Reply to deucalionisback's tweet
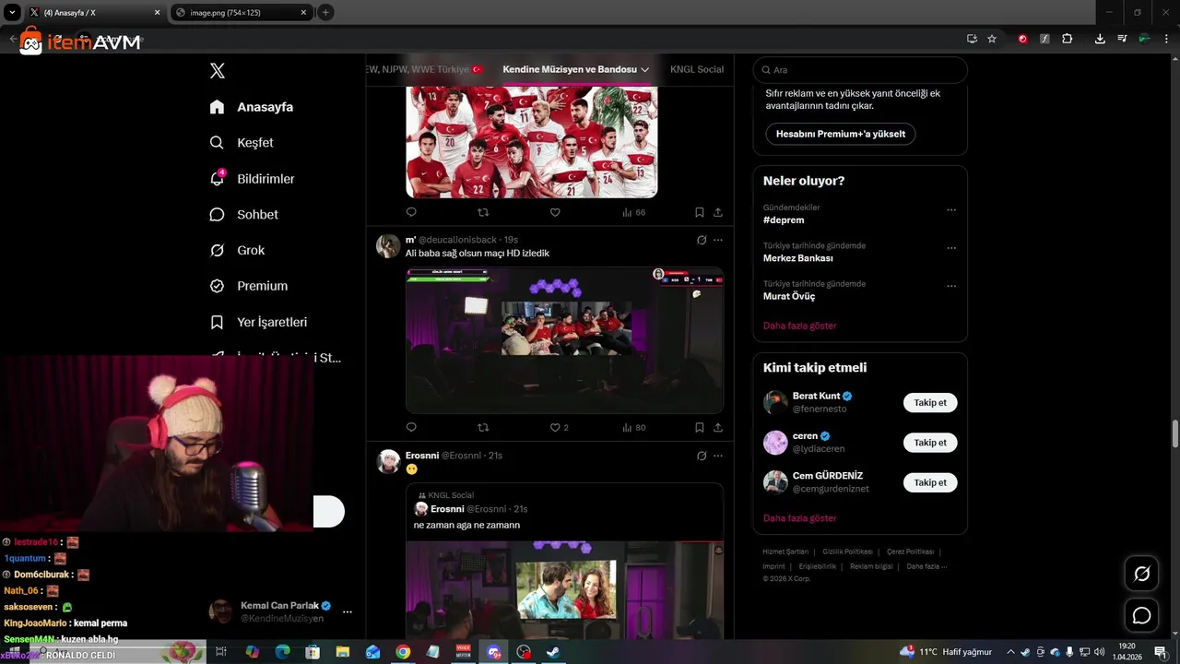 pyautogui.click(x=411, y=428)
